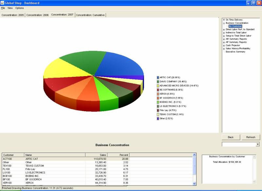Click scrollbar down arrow in summary box
This screenshot has height=191, width=262.
point(254,182)
